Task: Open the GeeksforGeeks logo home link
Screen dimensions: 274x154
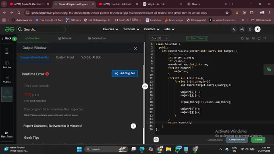Action: [9, 29]
